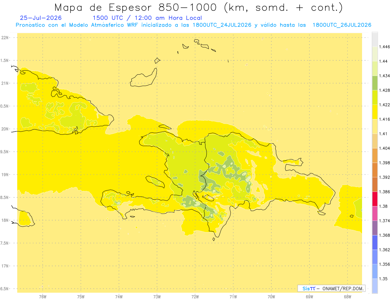Click the forecast date '25-Jul-2026'

[41, 18]
